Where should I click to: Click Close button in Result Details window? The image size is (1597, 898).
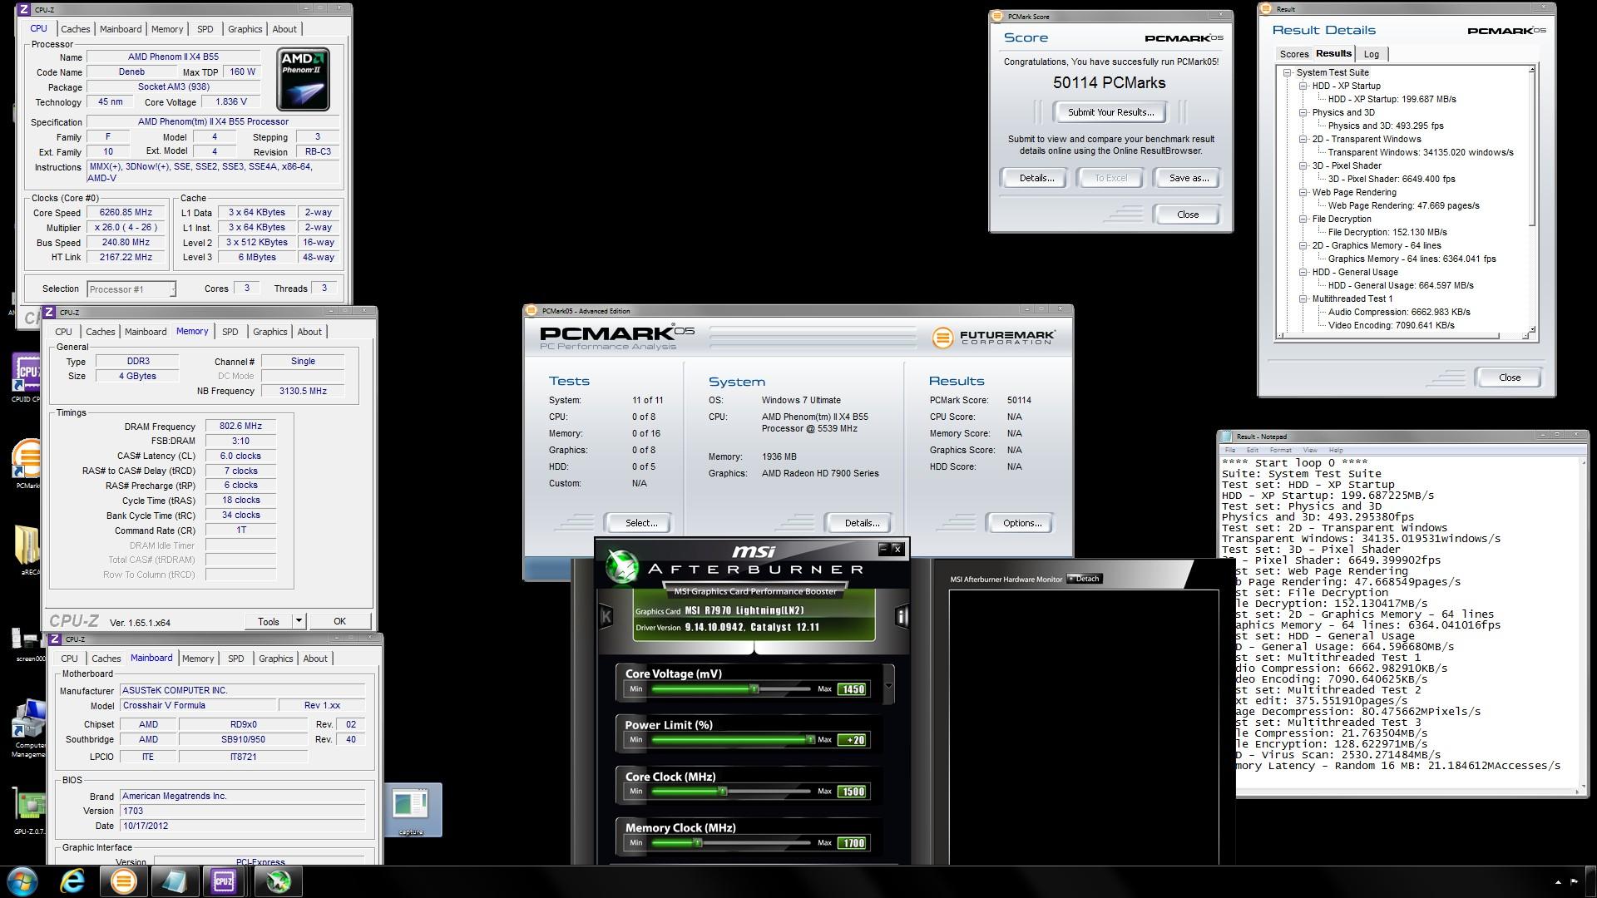point(1509,377)
